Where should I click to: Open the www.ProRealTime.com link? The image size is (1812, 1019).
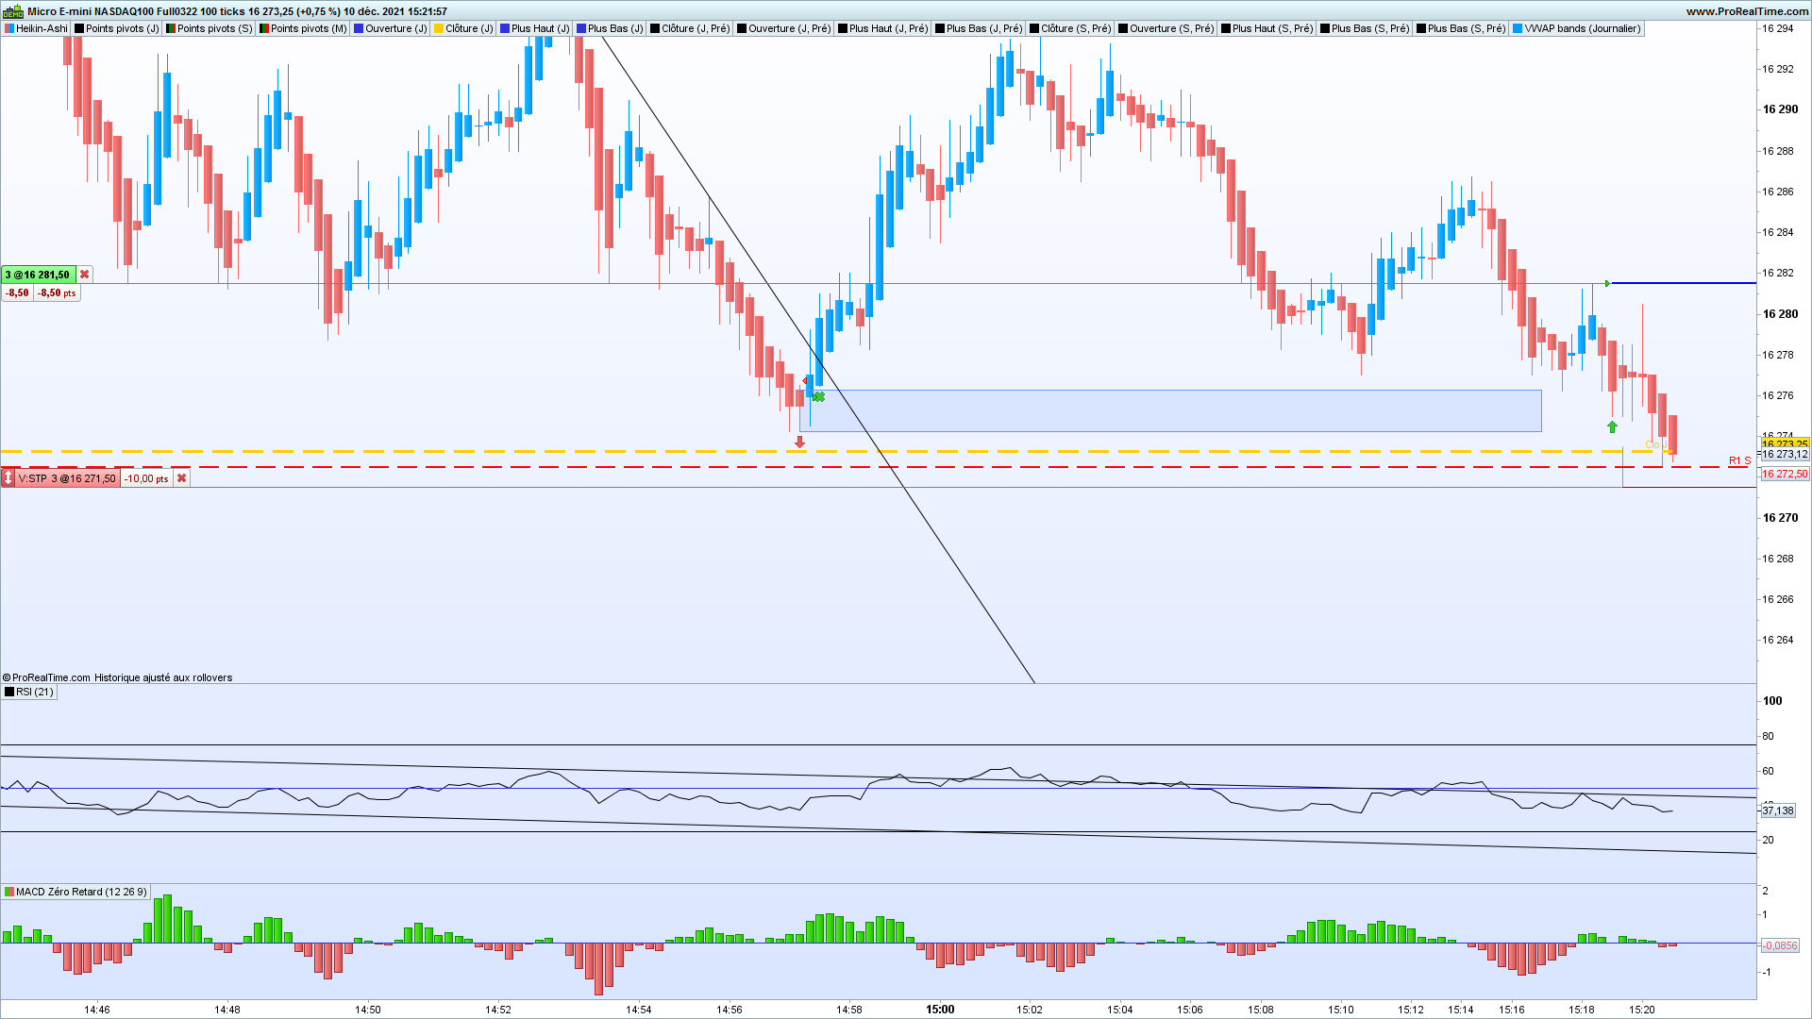(1747, 11)
